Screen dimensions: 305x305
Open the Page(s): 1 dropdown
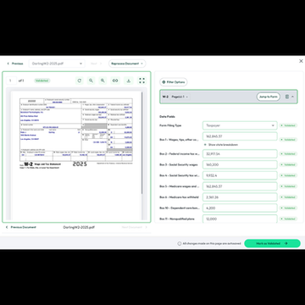[180, 97]
